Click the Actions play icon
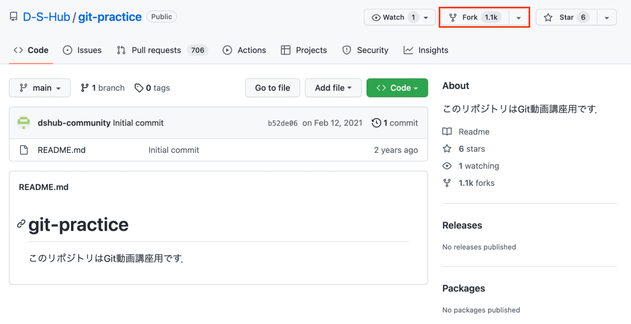The image size is (631, 324). [x=227, y=50]
